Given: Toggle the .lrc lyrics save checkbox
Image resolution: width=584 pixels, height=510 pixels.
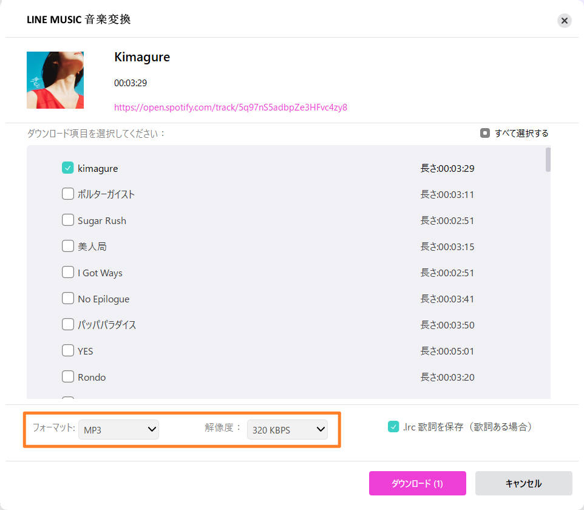Looking at the screenshot, I should pos(393,427).
